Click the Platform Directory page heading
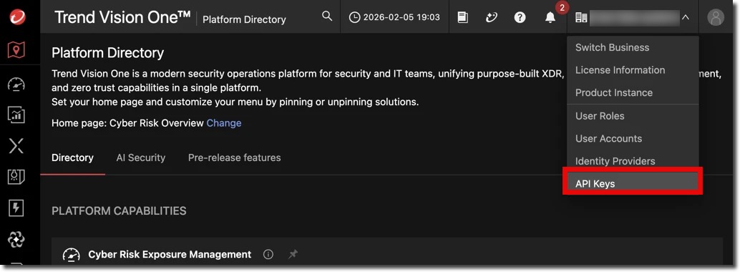Image resolution: width=740 pixels, height=272 pixels. tap(107, 52)
